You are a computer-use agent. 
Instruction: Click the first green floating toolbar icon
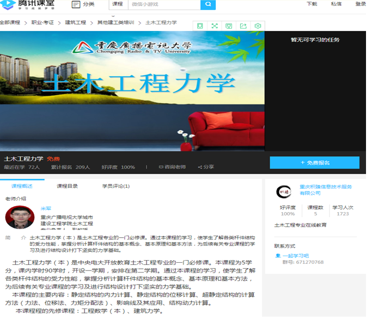click(x=200, y=26)
